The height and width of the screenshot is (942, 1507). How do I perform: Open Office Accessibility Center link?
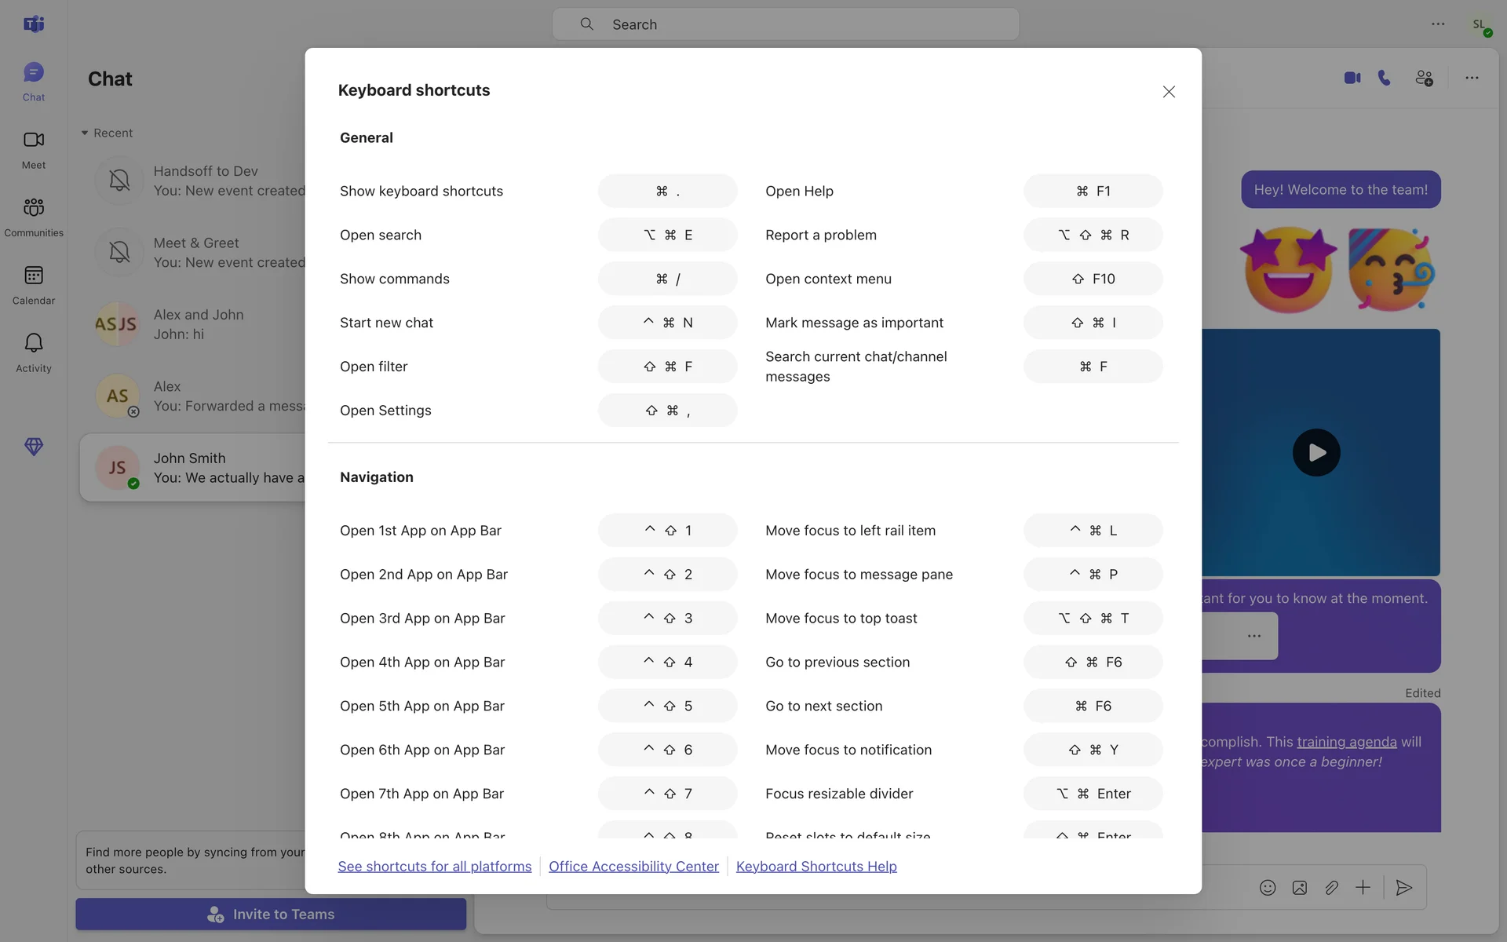tap(633, 866)
